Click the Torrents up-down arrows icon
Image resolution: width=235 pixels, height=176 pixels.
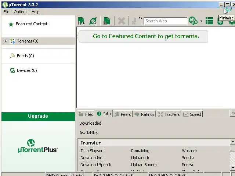pyautogui.click(x=12, y=41)
